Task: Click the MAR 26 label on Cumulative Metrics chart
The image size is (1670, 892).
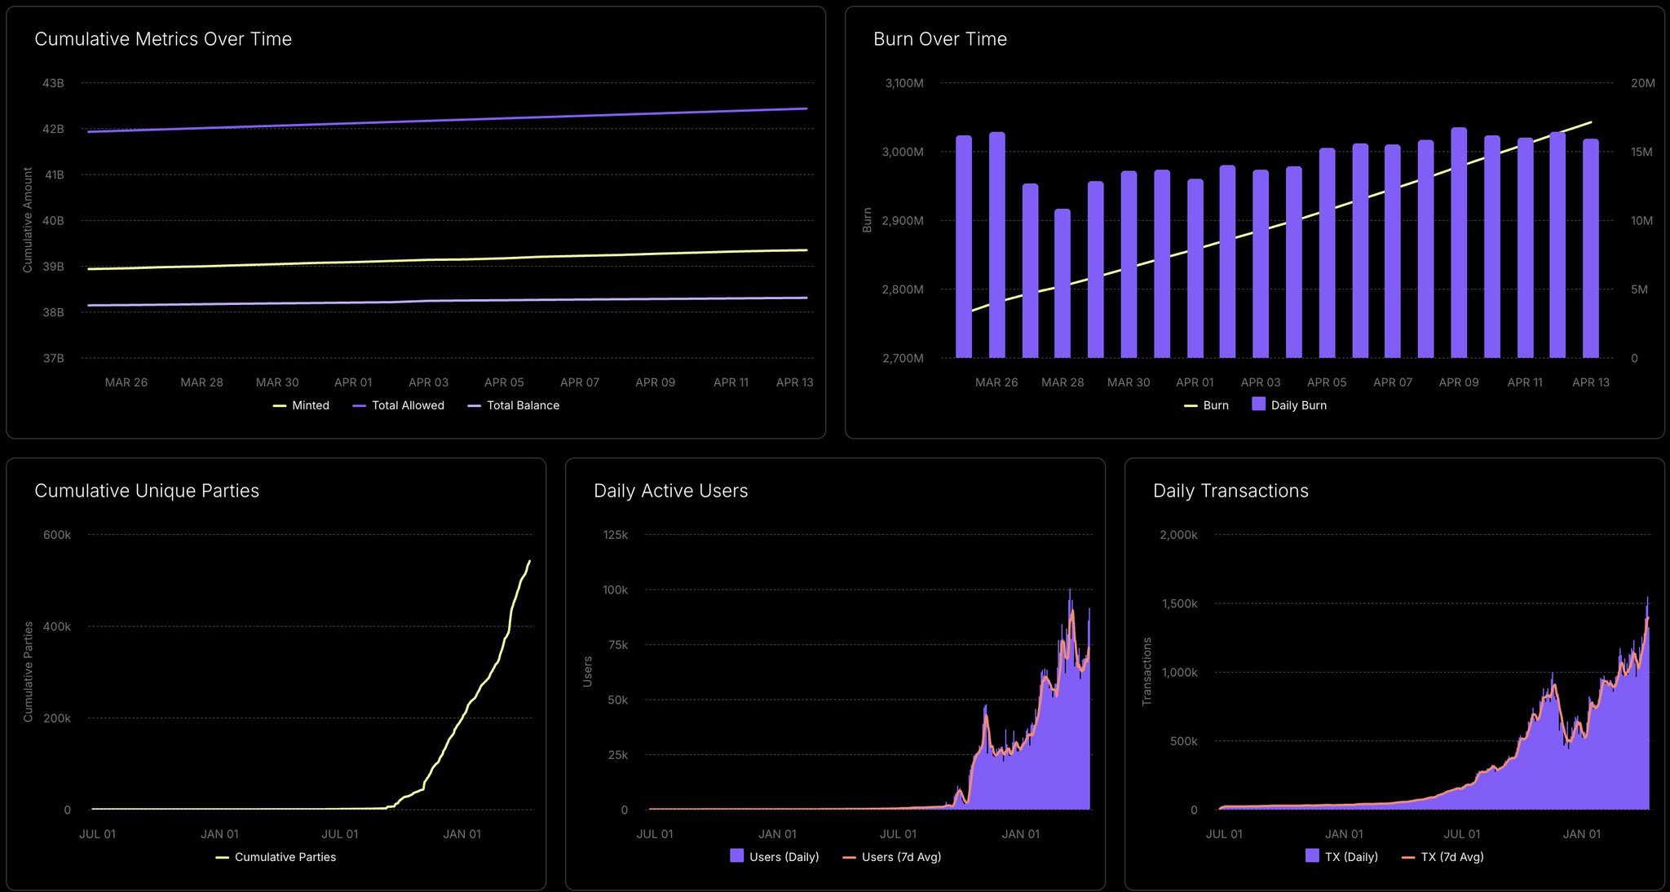Action: pyautogui.click(x=126, y=382)
